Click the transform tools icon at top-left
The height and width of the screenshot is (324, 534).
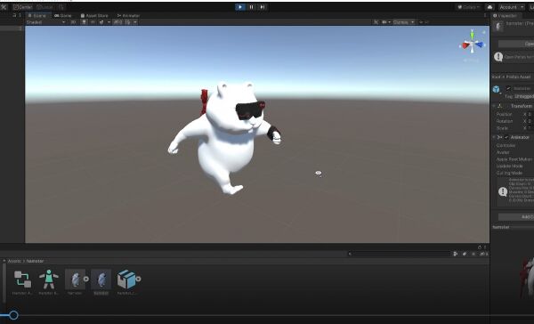tap(4, 7)
